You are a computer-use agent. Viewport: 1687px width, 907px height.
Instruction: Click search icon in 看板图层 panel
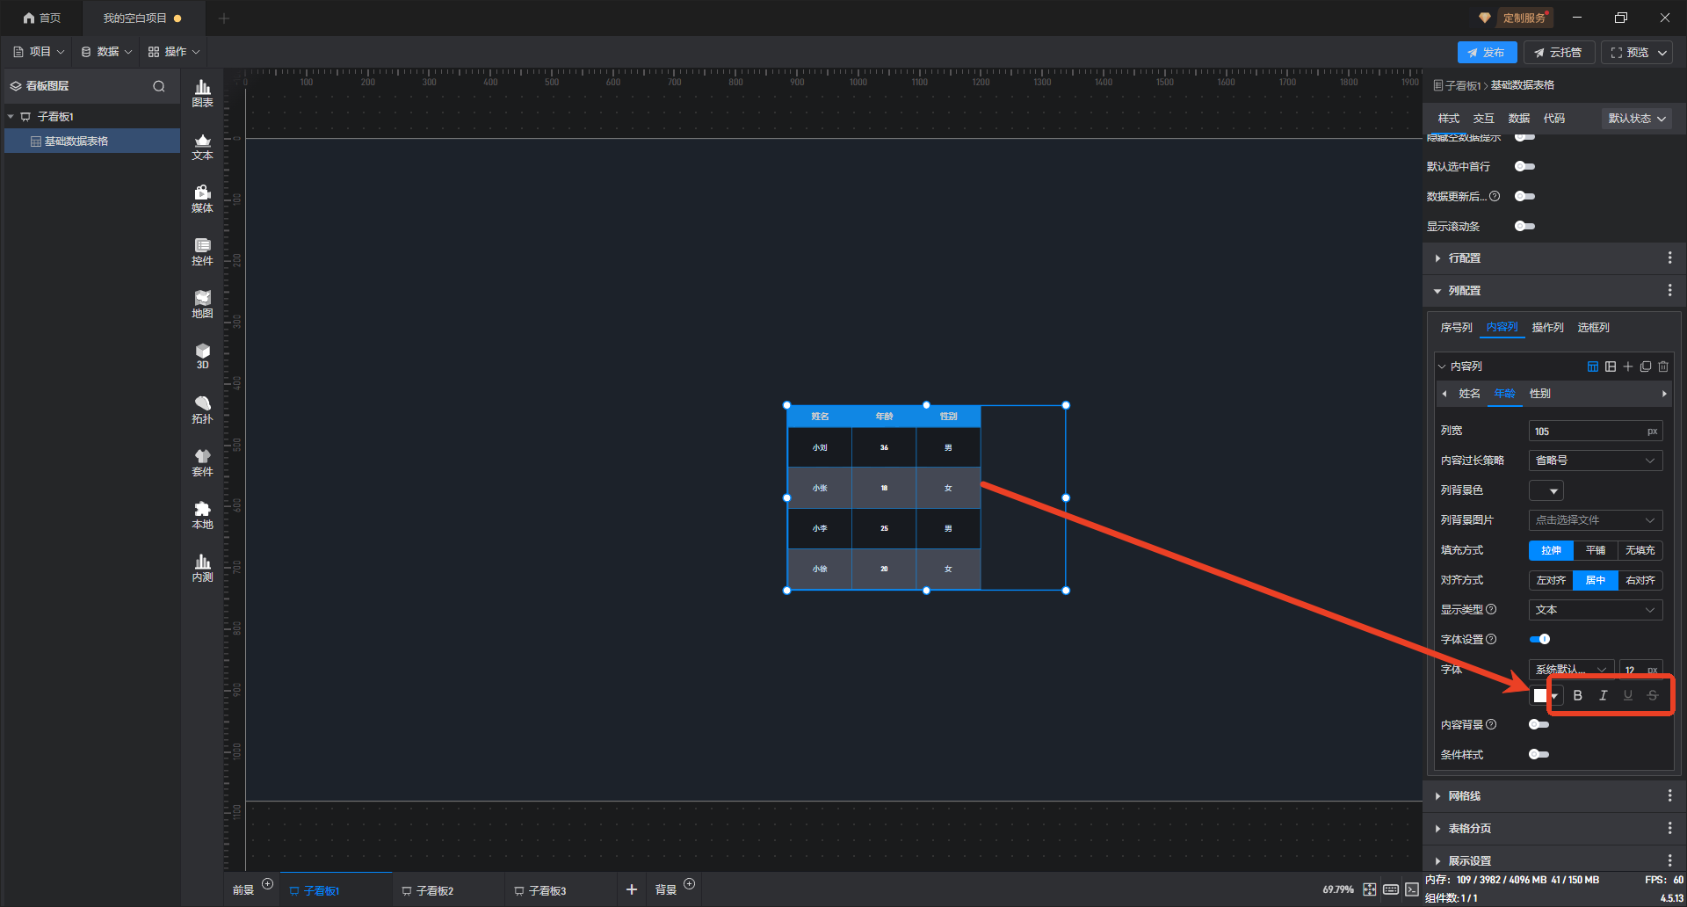click(x=159, y=86)
